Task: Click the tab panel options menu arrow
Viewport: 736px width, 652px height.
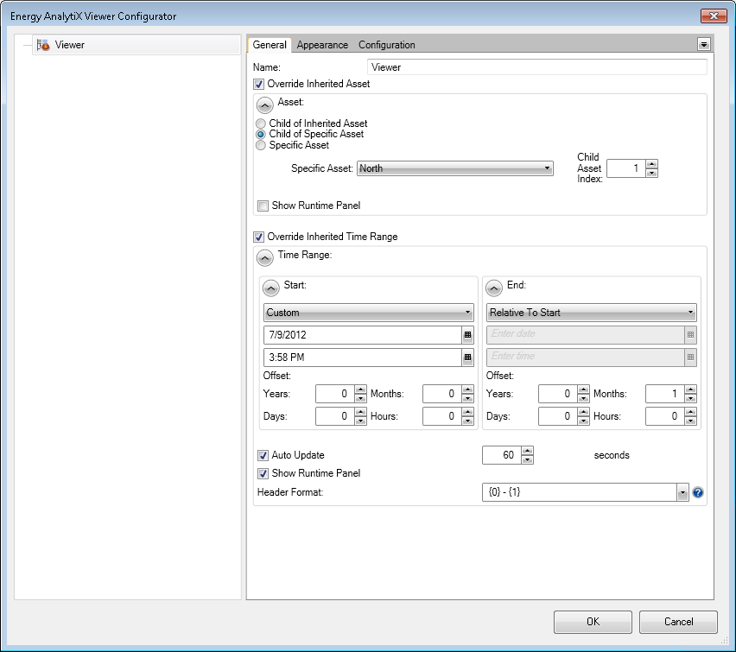Action: coord(704,44)
